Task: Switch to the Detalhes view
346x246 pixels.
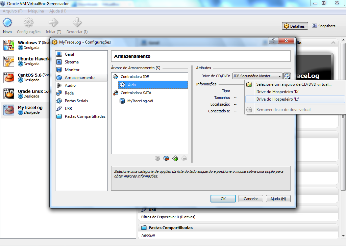Action: click(x=295, y=26)
